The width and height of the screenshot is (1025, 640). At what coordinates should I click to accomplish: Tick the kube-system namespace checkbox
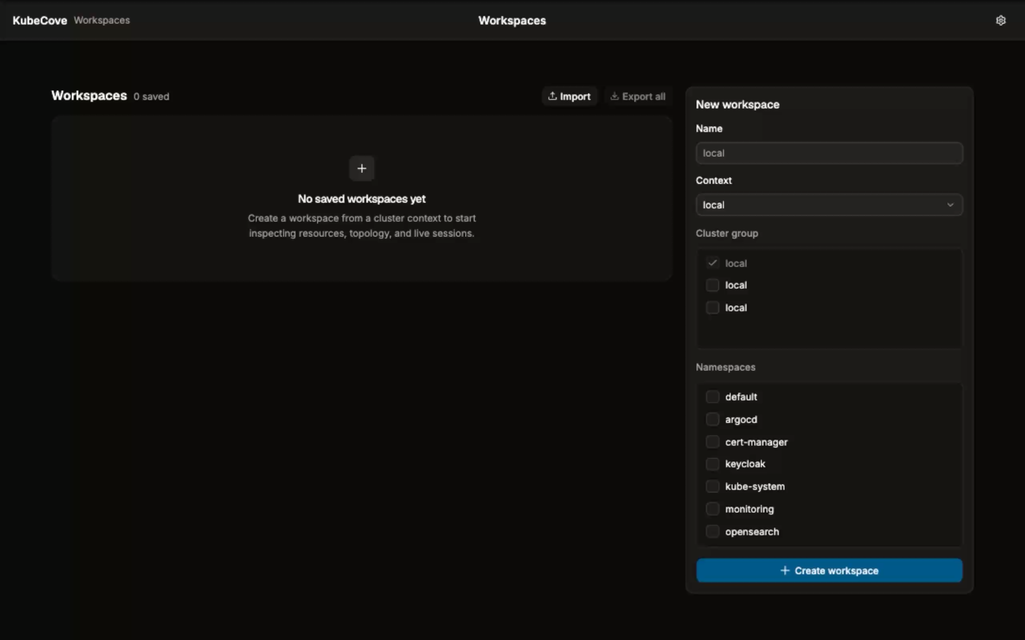click(712, 486)
